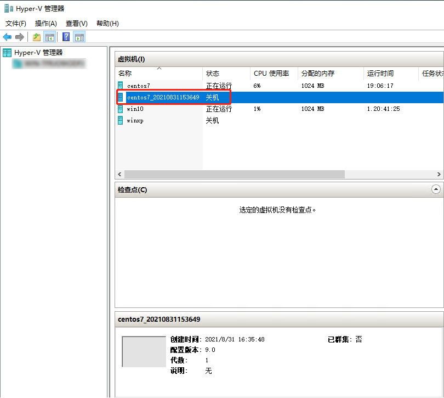The image size is (444, 398).
Task: Click the Forward arrow toolbar icon
Action: [20, 37]
